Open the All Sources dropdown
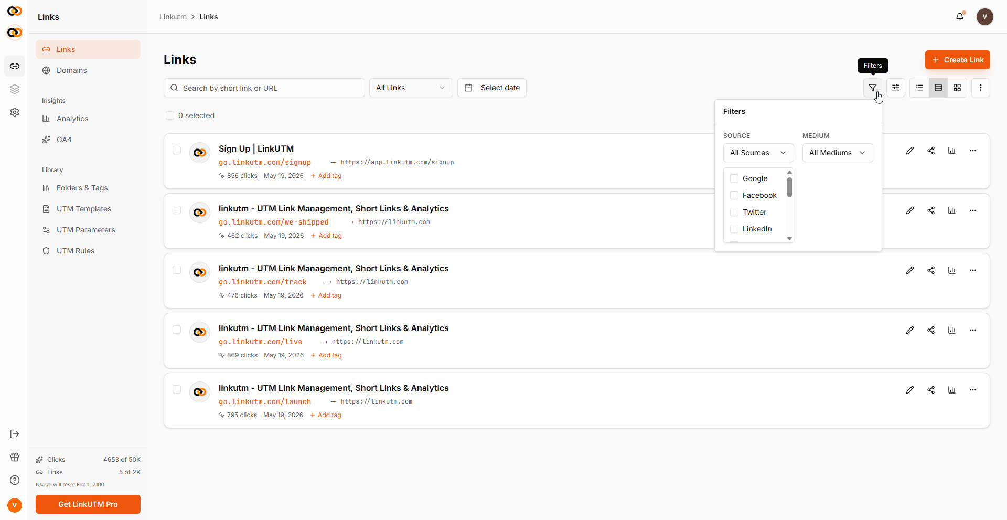Viewport: 1007px width, 520px height. click(x=758, y=153)
